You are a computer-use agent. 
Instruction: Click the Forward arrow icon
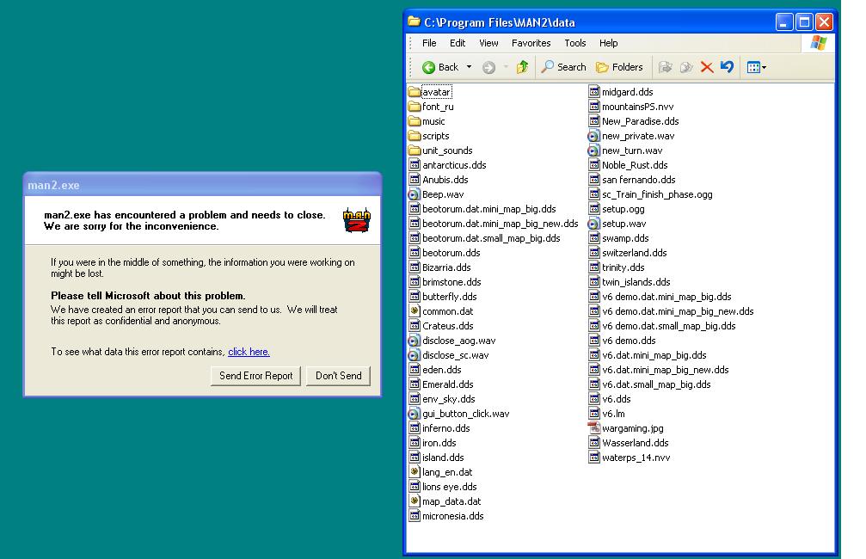point(488,67)
